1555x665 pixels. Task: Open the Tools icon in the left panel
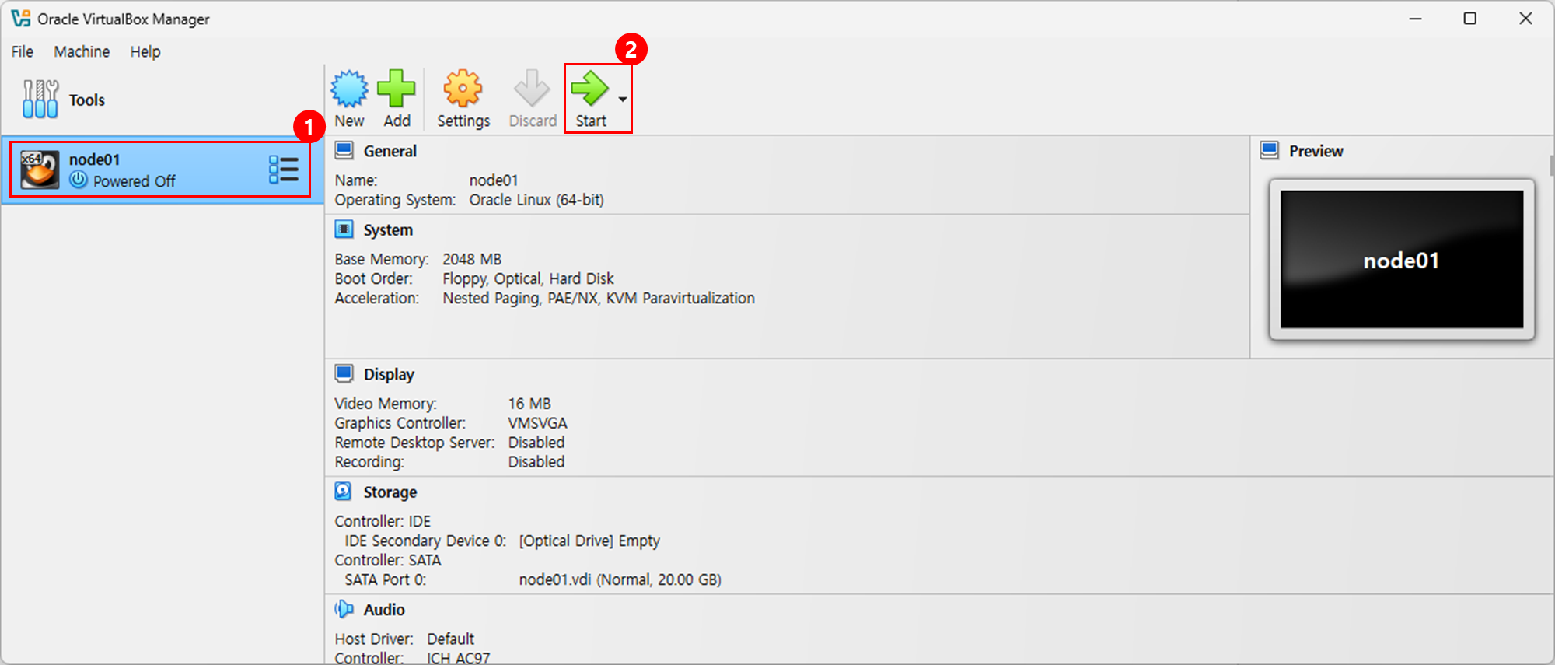pyautogui.click(x=40, y=100)
